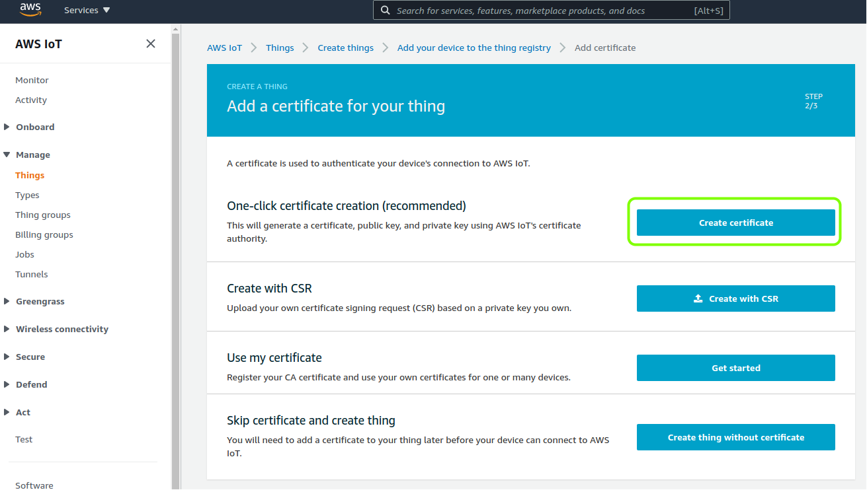Collapse the Manage section
The image size is (867, 490).
7,155
